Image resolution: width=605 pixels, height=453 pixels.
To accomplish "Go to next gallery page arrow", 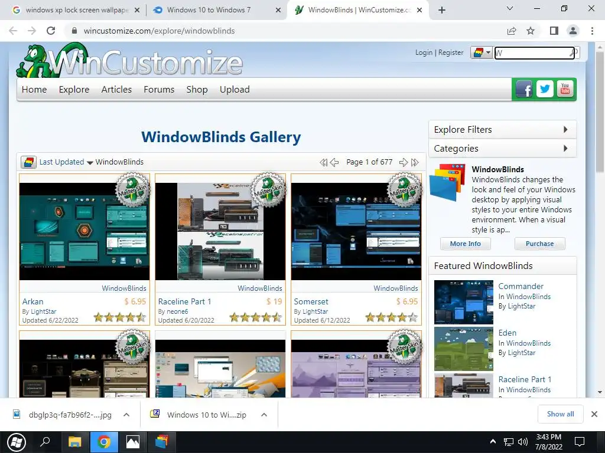I will 403,162.
